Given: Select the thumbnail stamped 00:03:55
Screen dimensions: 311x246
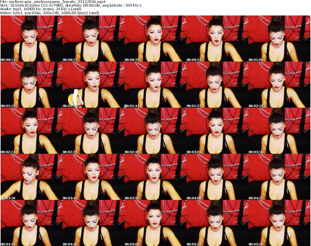Looking at the screenshot, I should coord(155,177).
